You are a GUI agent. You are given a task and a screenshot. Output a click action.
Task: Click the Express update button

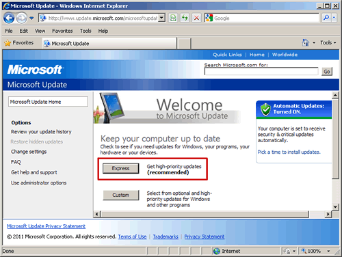(x=120, y=168)
